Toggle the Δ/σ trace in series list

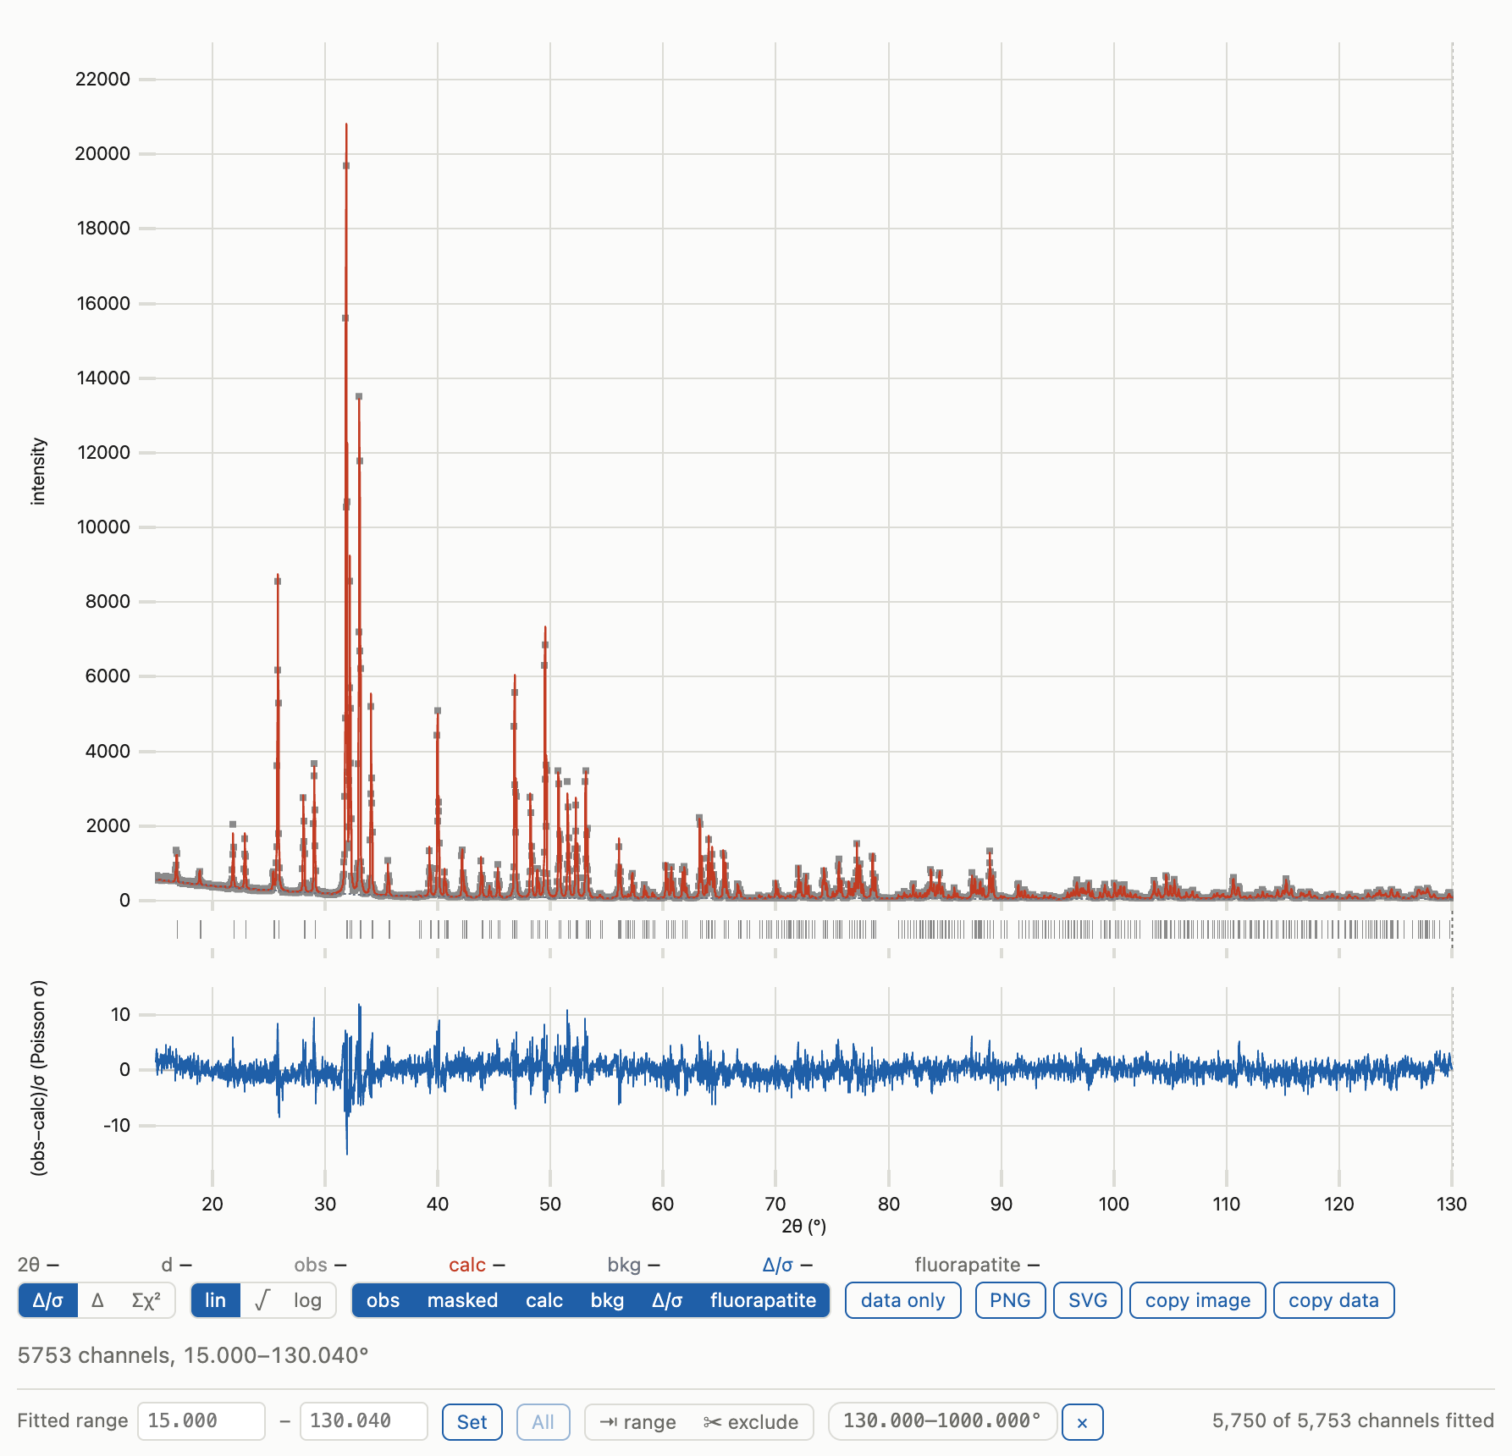[667, 1300]
